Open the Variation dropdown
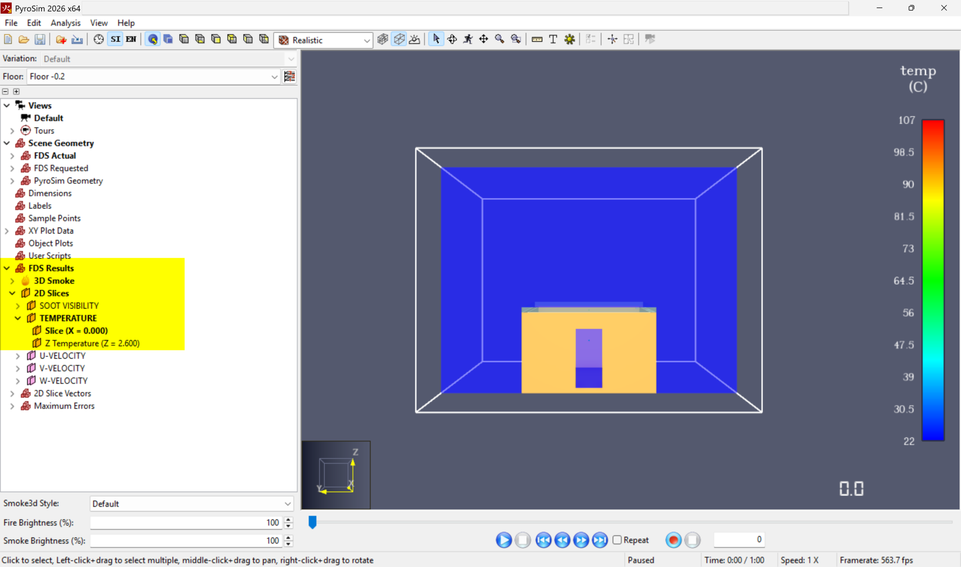This screenshot has height=567, width=961. pos(169,59)
